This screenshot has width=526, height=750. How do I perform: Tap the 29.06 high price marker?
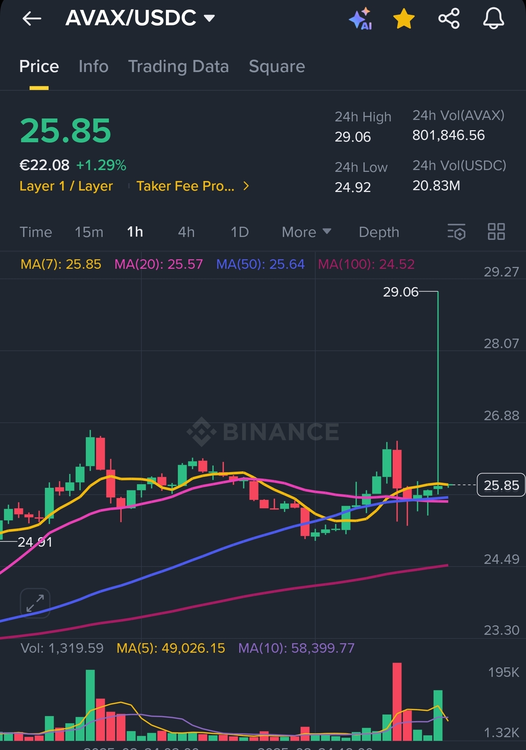tap(401, 292)
